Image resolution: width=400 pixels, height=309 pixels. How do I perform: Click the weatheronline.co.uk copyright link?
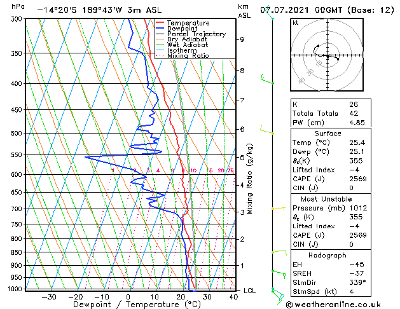(x=333, y=305)
